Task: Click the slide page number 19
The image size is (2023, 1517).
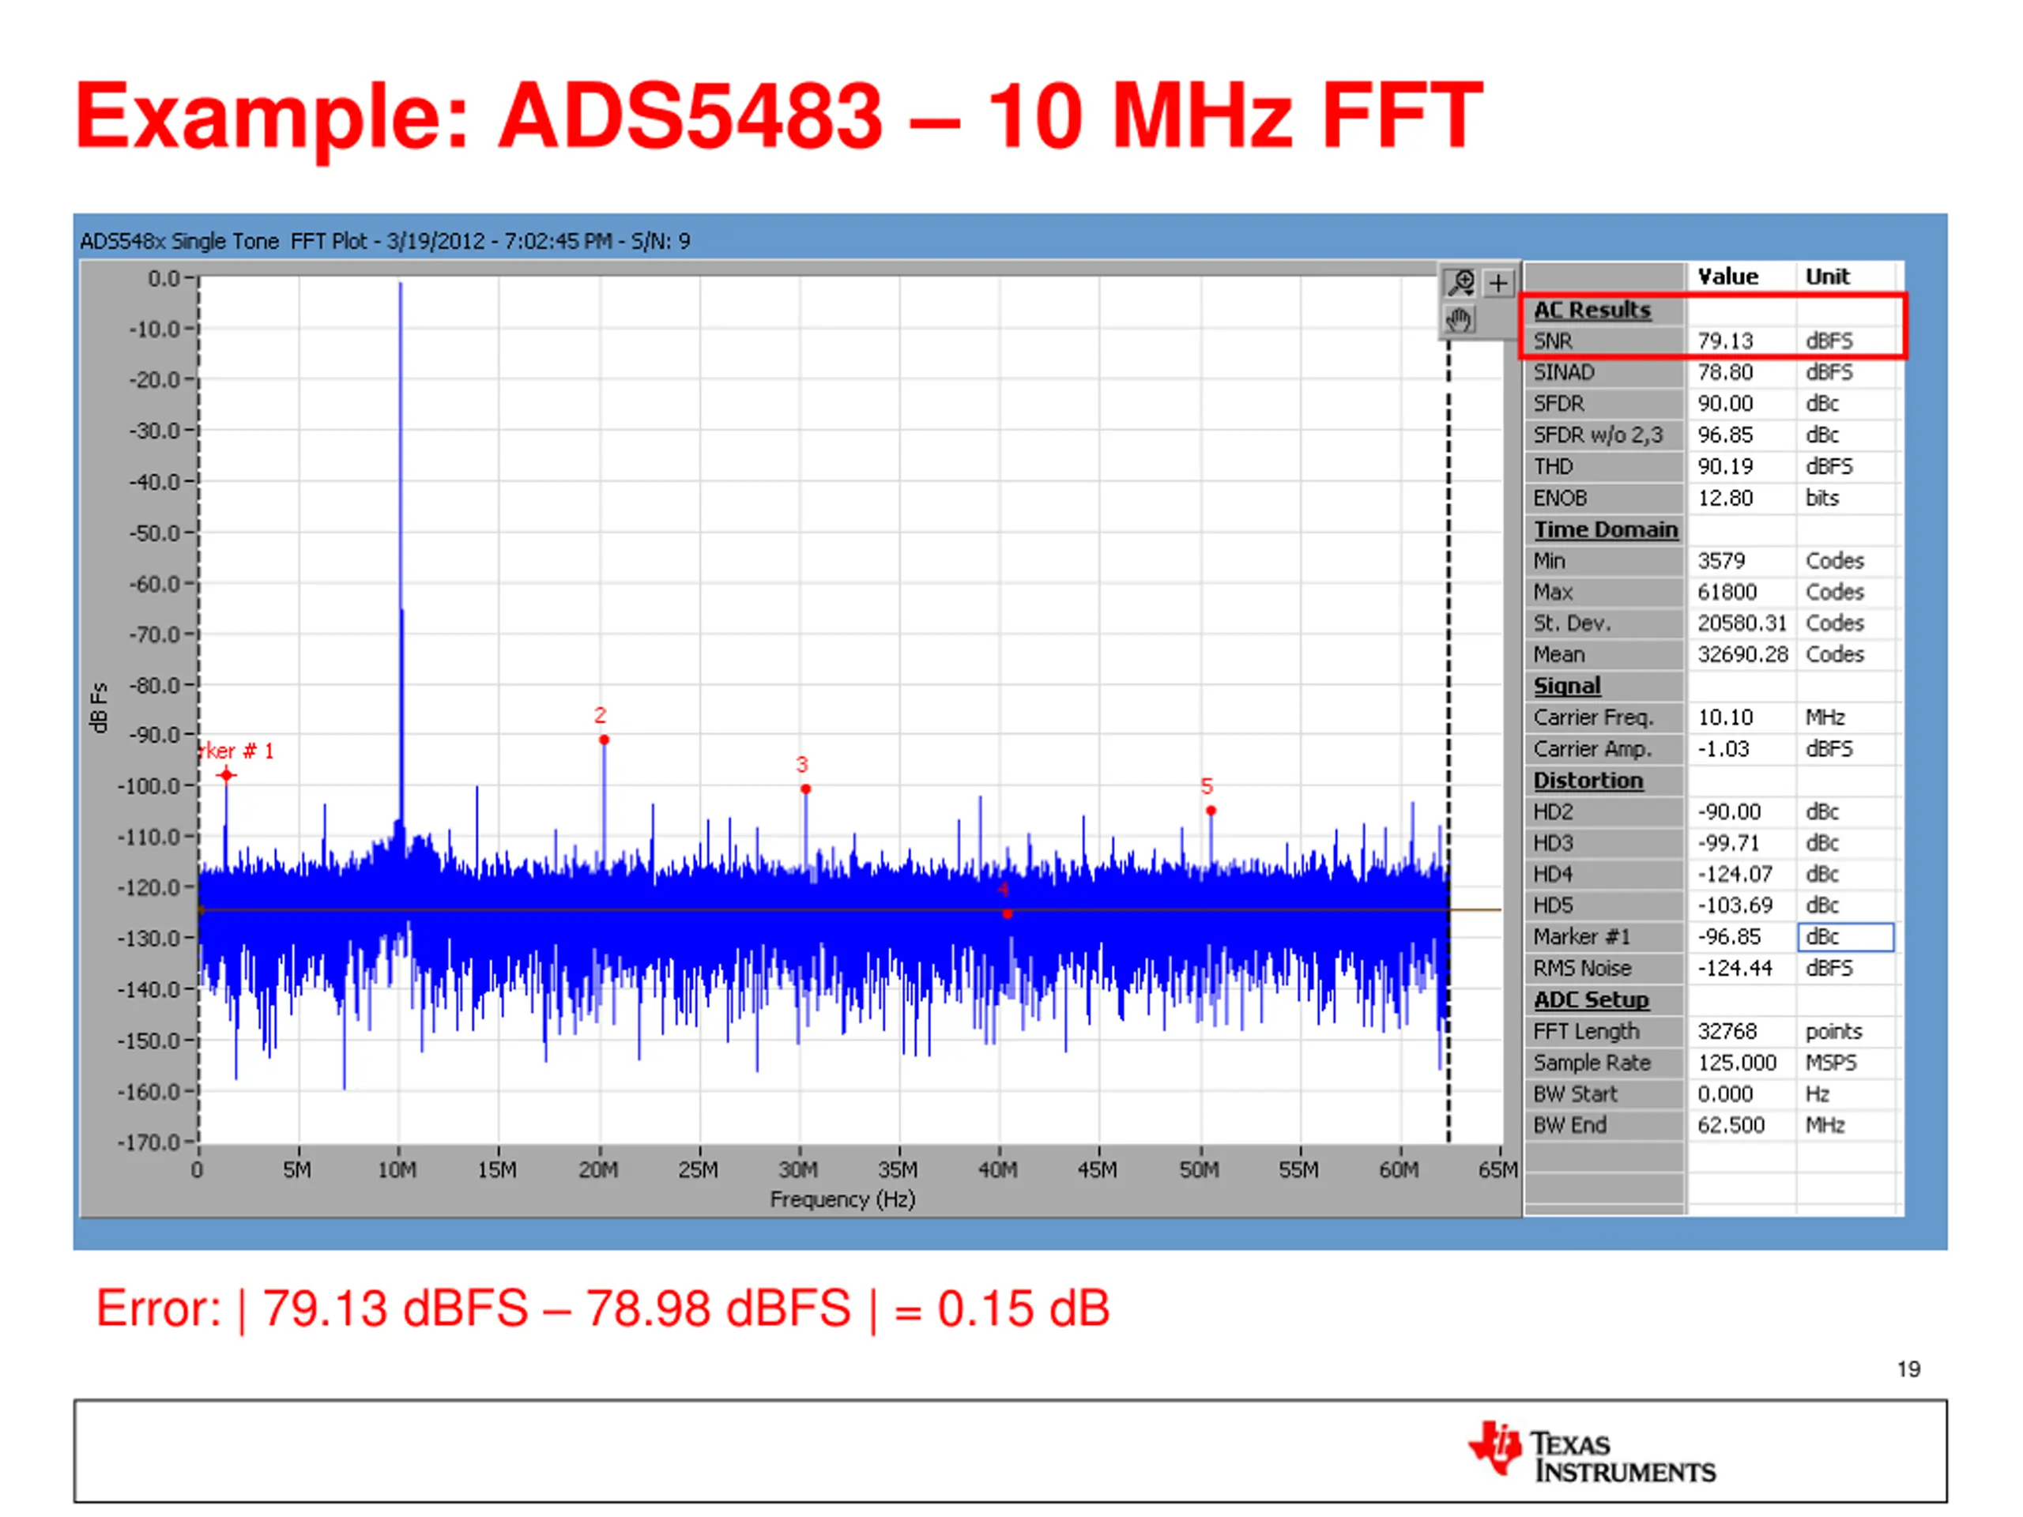Action: coord(1908,1370)
